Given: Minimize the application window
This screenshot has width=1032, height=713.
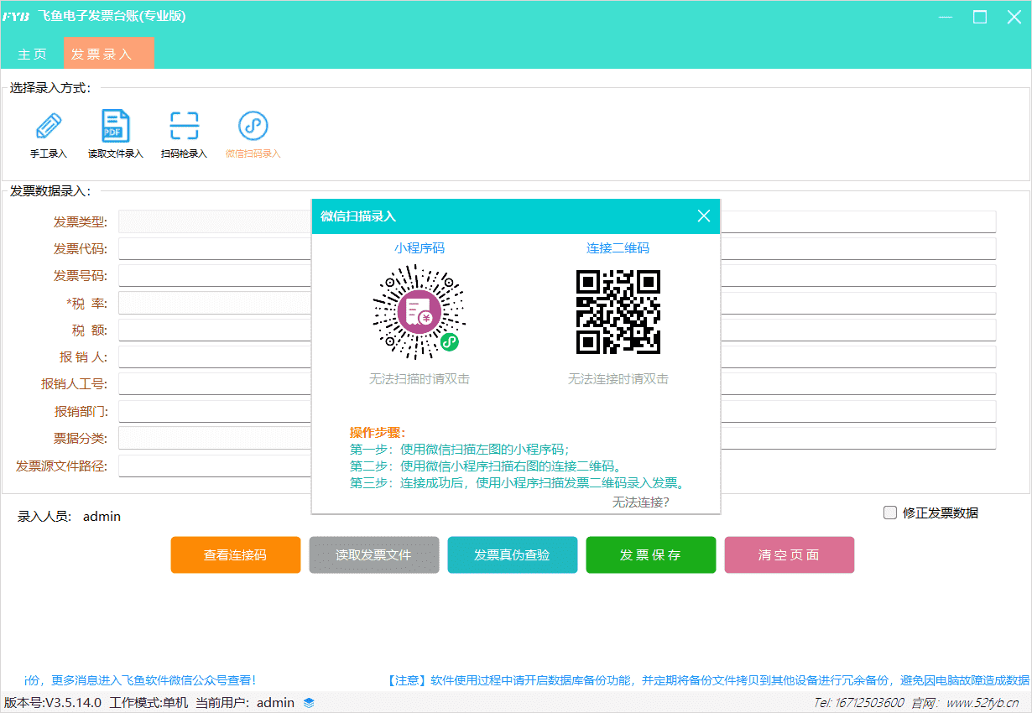Looking at the screenshot, I should (945, 17).
